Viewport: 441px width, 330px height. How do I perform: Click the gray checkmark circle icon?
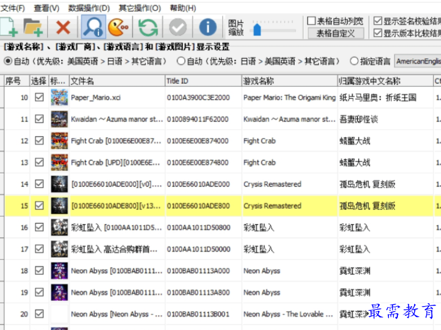[x=178, y=27]
